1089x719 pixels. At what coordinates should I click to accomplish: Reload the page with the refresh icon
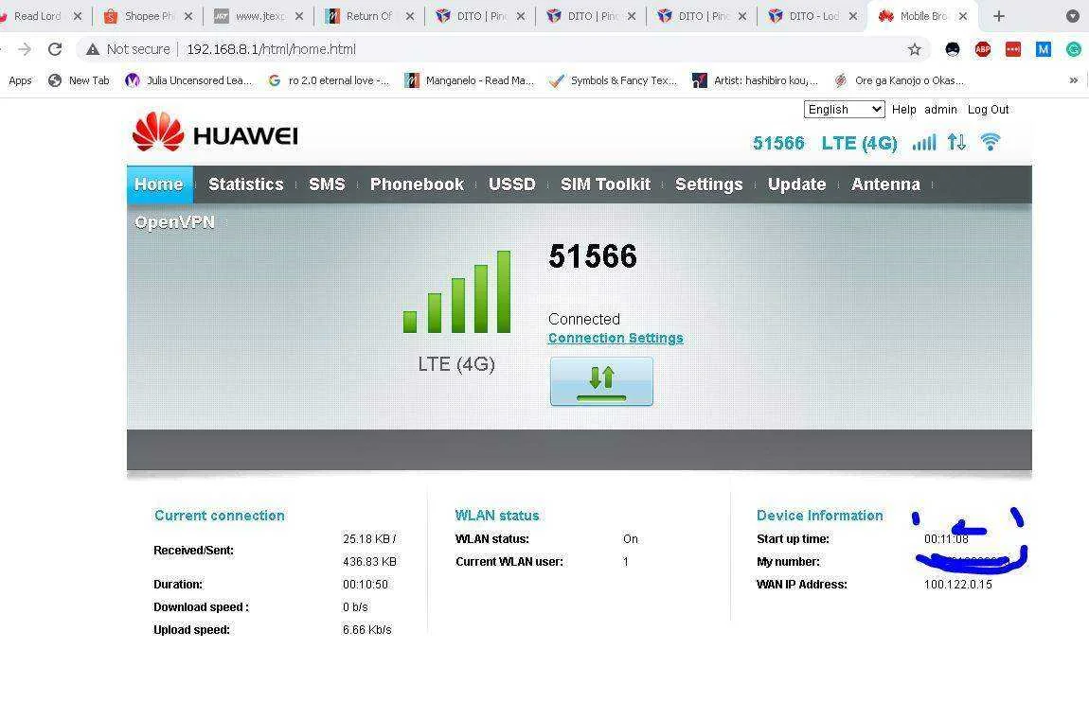pos(55,49)
